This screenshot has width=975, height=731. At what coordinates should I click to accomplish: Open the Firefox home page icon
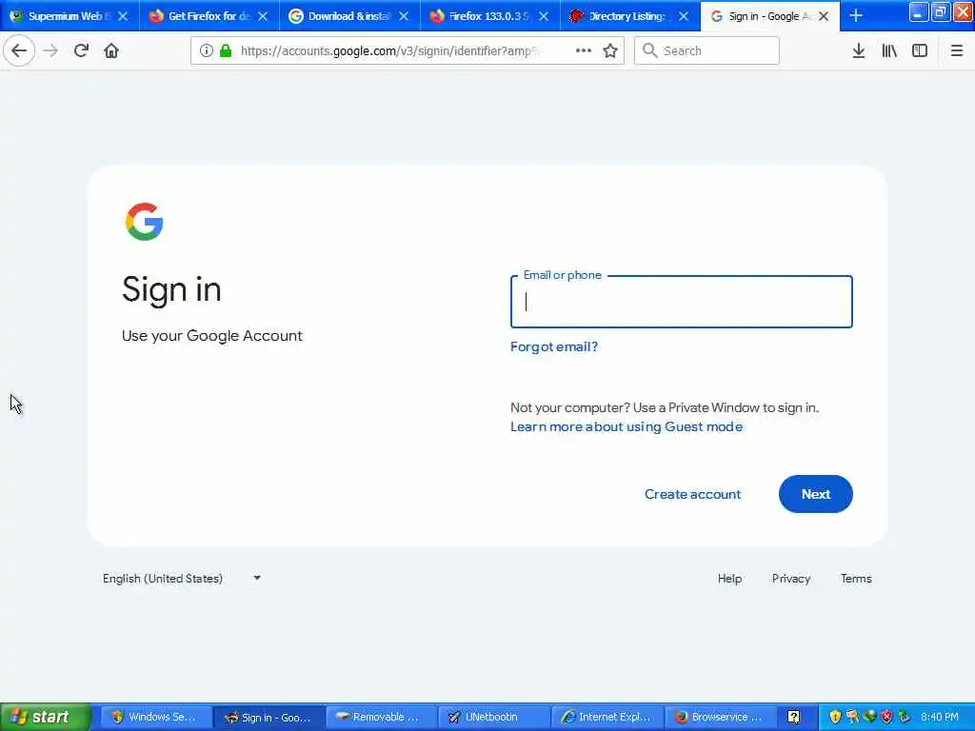(x=111, y=51)
